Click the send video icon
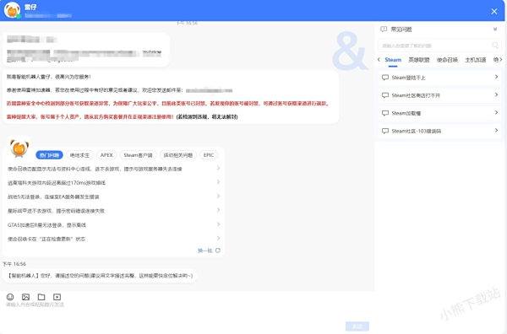 point(57,297)
